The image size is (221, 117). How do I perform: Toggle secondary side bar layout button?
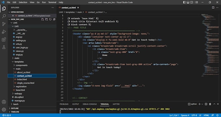click(192, 2)
